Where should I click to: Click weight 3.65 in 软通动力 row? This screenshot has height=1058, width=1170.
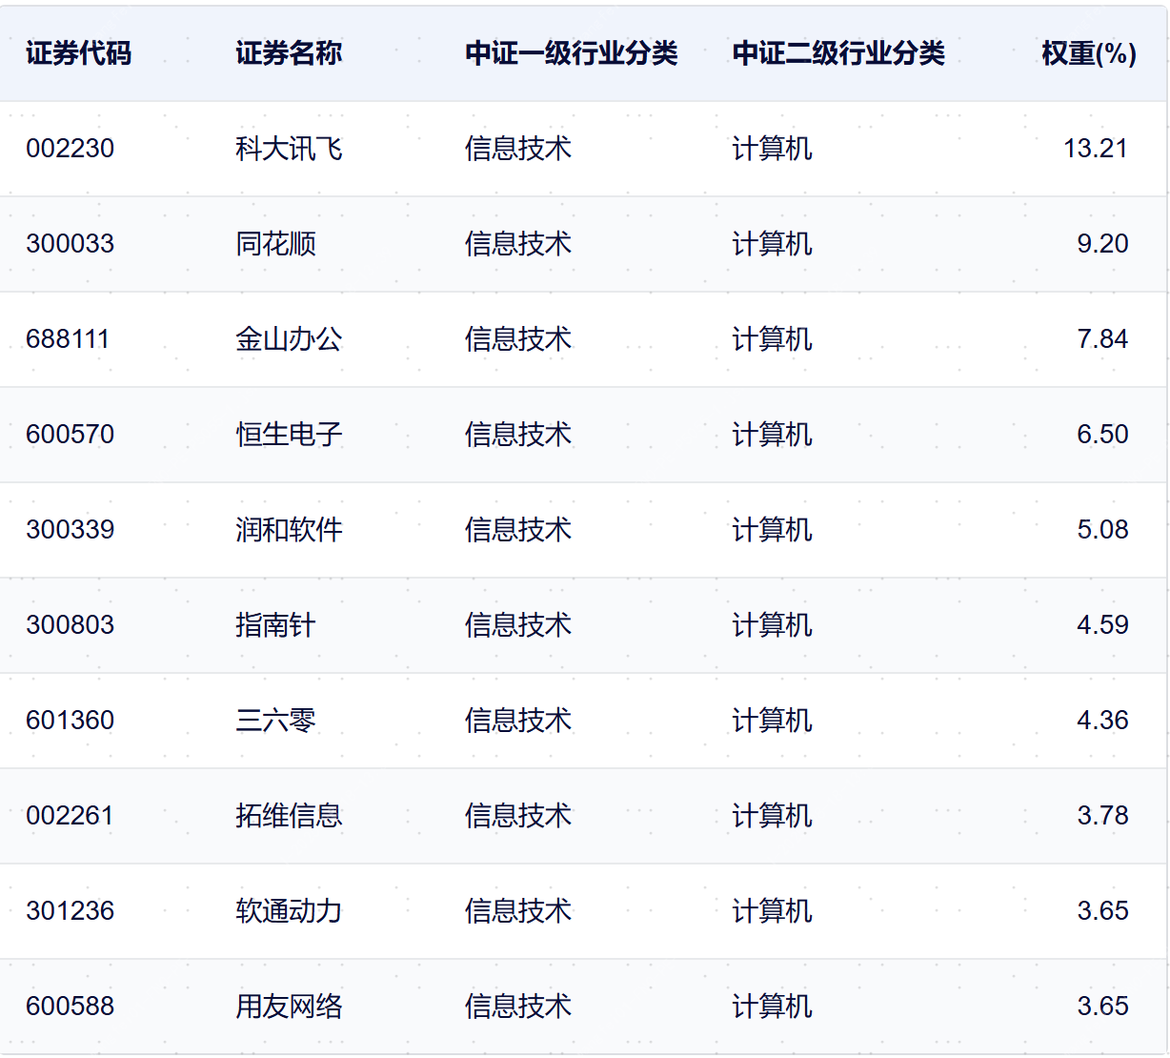(1102, 911)
